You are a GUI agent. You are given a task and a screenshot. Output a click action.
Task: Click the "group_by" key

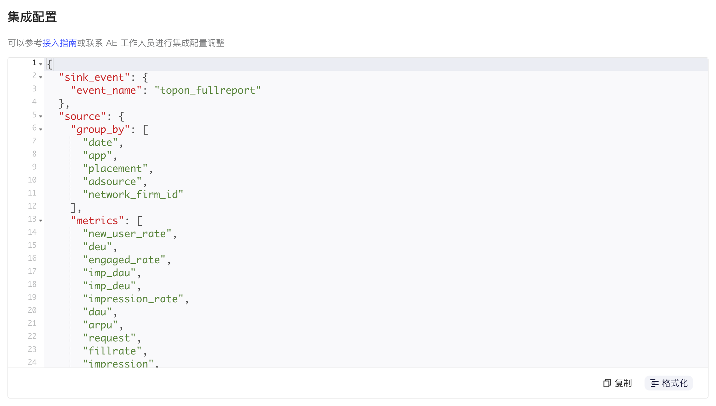point(100,129)
